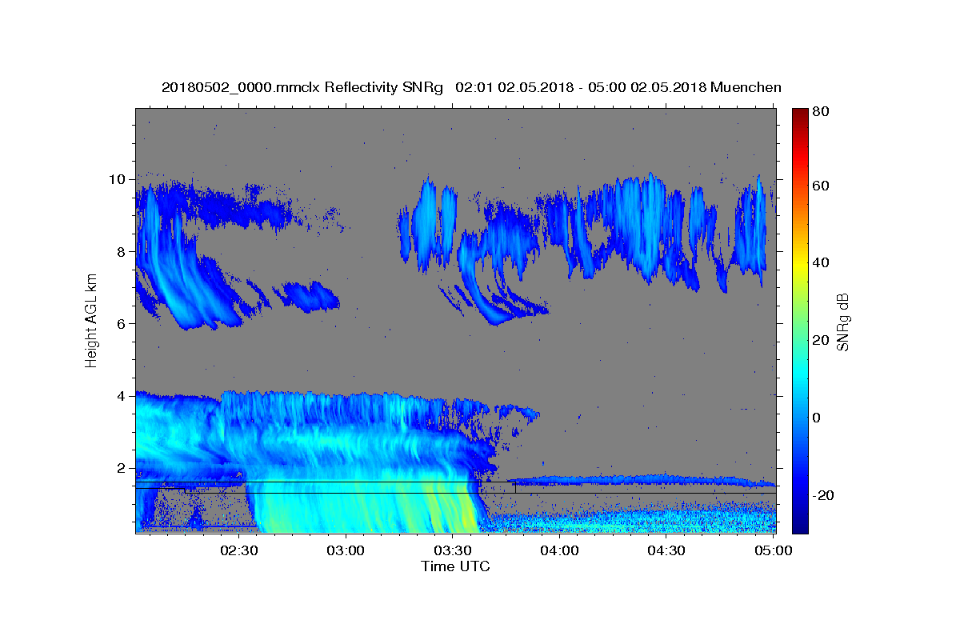
Task: Click the dark blue bottom of colorbar
Action: [800, 524]
